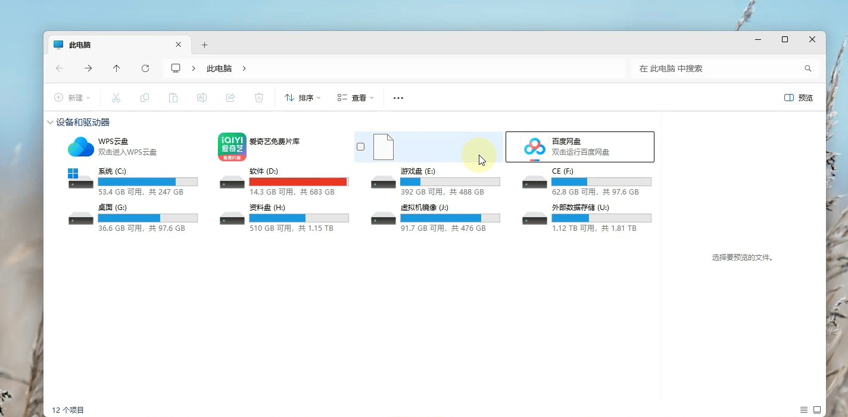Refresh the current folder view

pyautogui.click(x=145, y=68)
